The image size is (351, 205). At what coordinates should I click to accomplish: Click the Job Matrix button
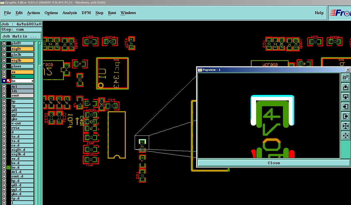pos(21,36)
